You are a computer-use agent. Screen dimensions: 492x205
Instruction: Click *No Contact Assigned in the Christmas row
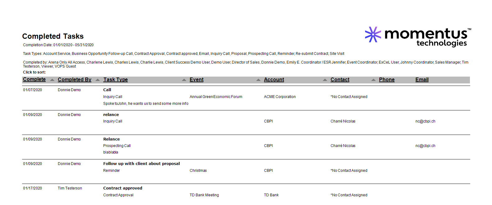coord(349,171)
